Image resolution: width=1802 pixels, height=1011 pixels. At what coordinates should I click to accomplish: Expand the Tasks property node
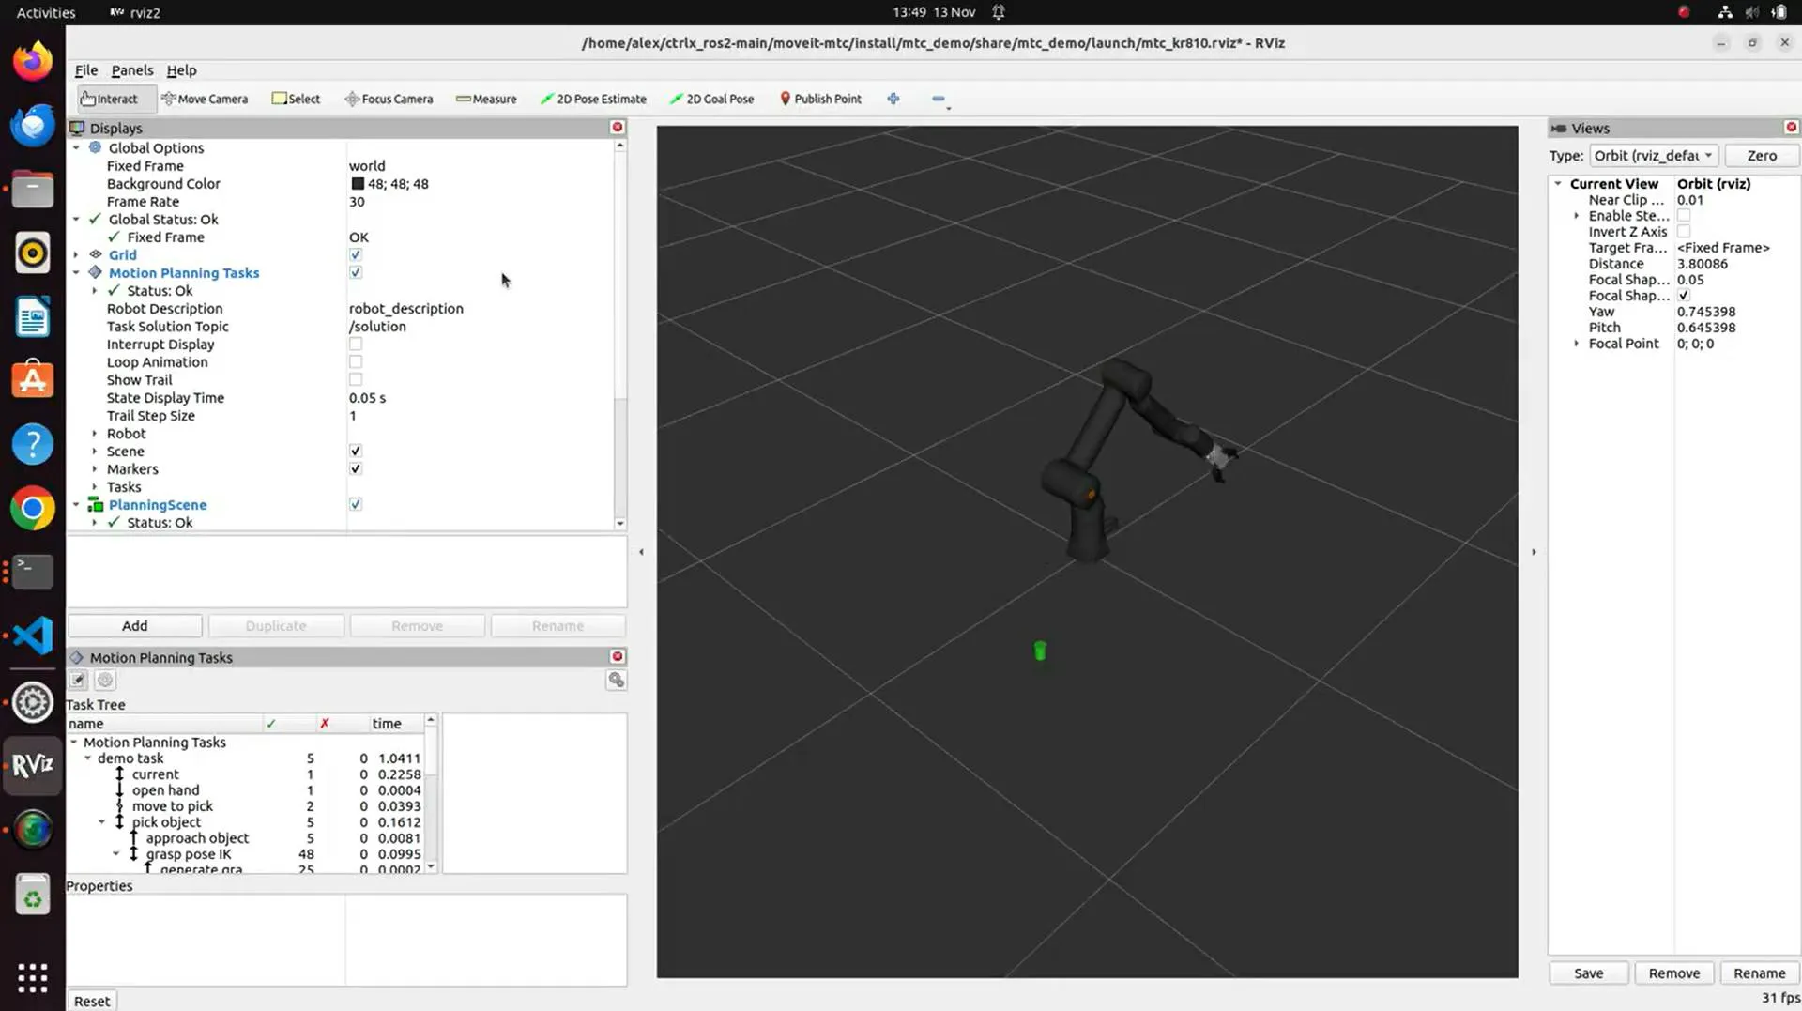click(94, 486)
